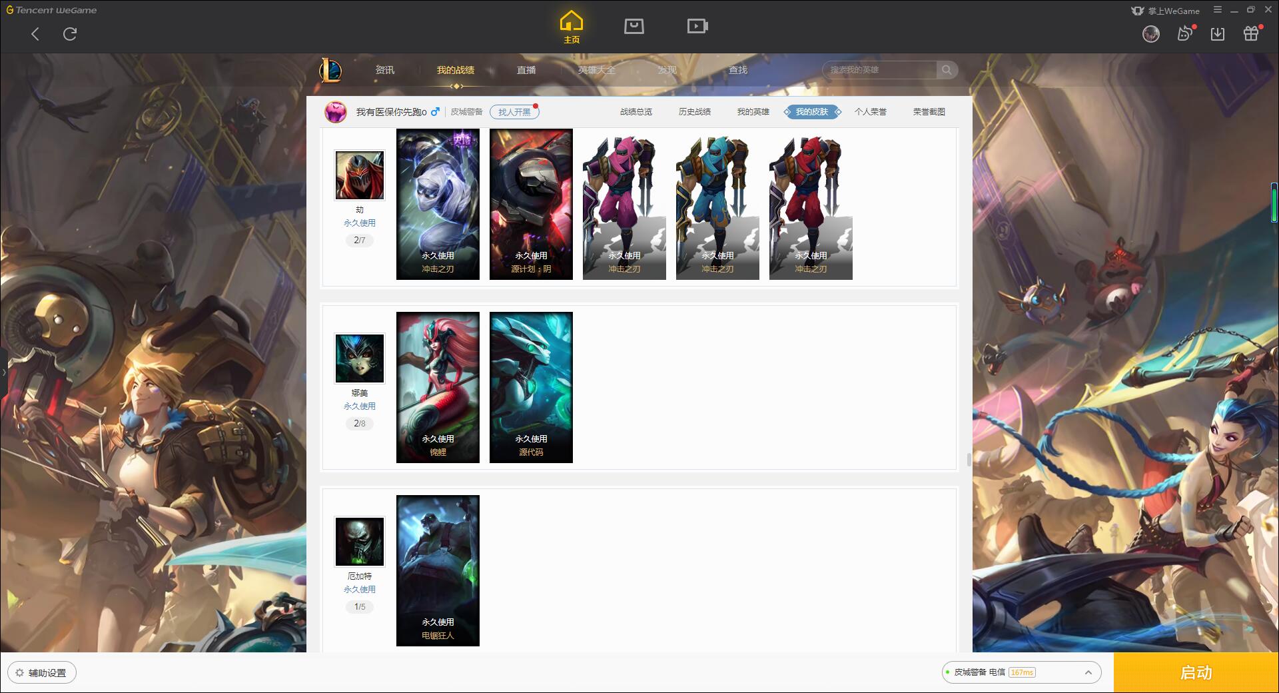
Task: Go to the 发现 tab
Action: coord(667,70)
